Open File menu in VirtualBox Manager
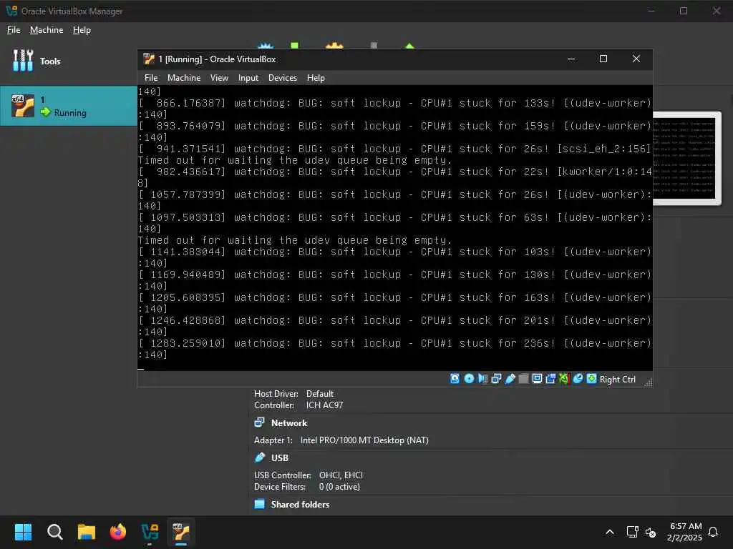This screenshot has height=549, width=733. [x=14, y=30]
